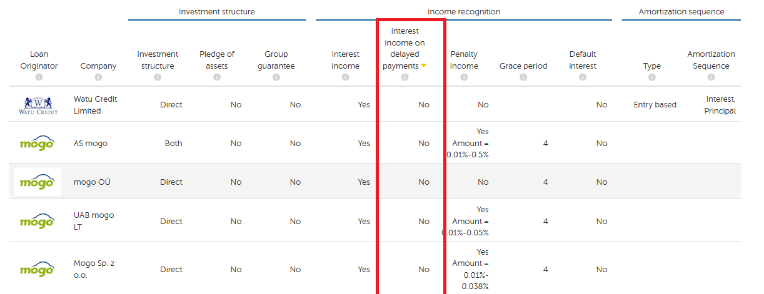764x294 pixels.
Task: Open the AS mogo company link
Action: (x=91, y=144)
